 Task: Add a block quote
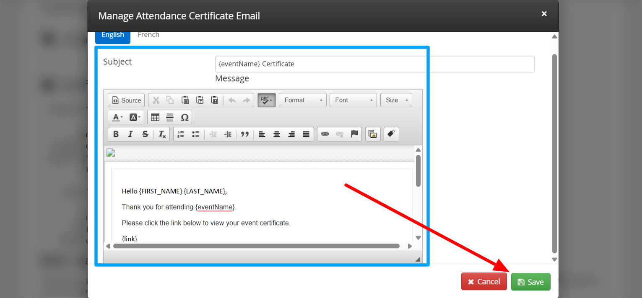tap(245, 134)
